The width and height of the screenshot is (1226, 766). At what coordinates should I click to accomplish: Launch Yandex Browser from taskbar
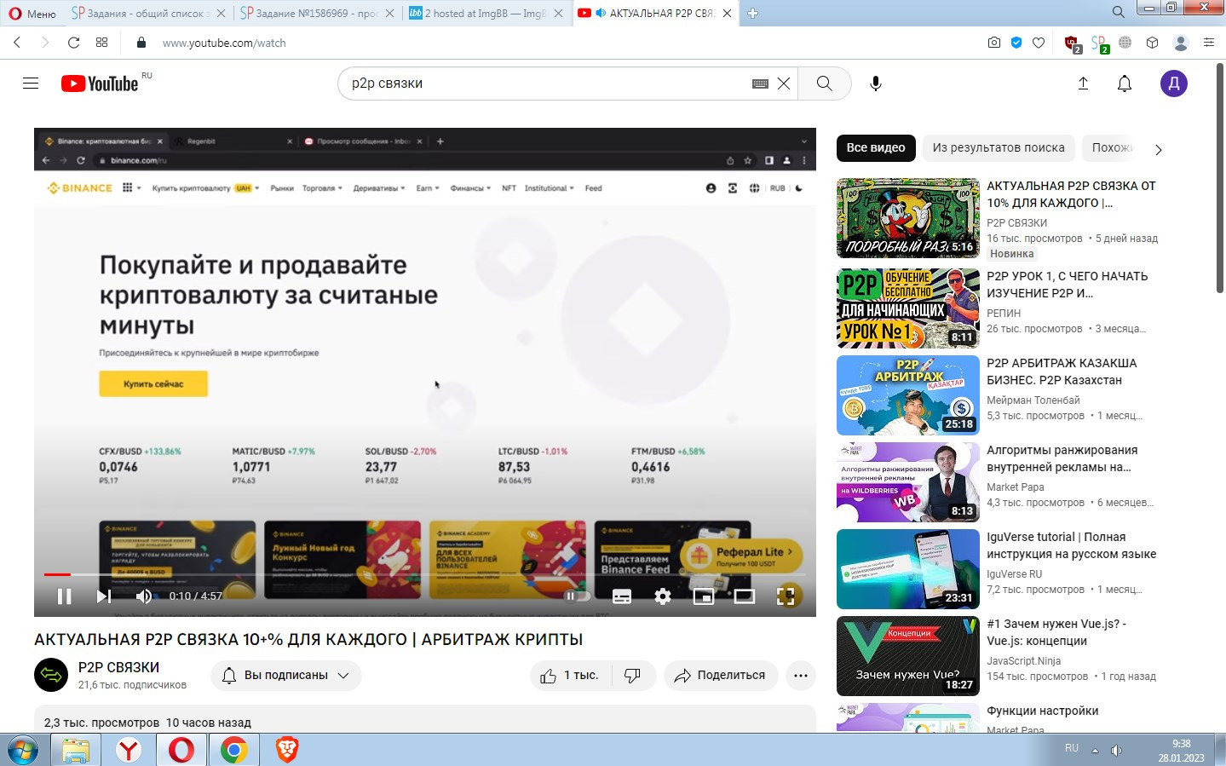[129, 750]
